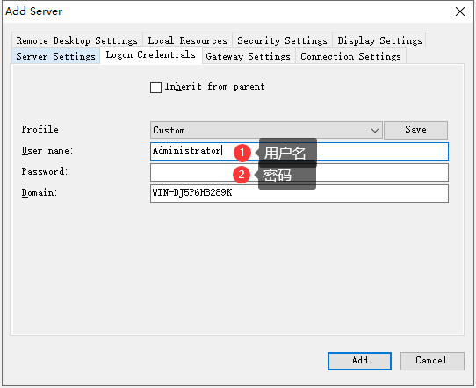Viewport: 476px width, 388px height.
Task: Close the Add Server dialog
Action: pyautogui.click(x=460, y=11)
